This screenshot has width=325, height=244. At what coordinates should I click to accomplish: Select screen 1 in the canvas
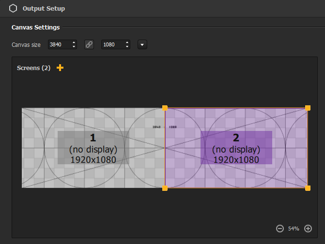(x=93, y=148)
